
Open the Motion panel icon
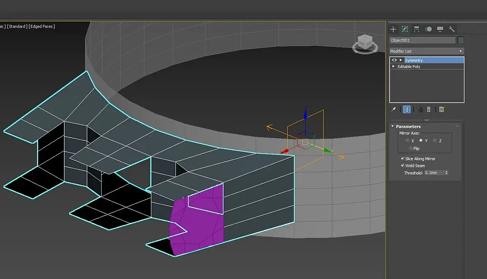pyautogui.click(x=428, y=29)
